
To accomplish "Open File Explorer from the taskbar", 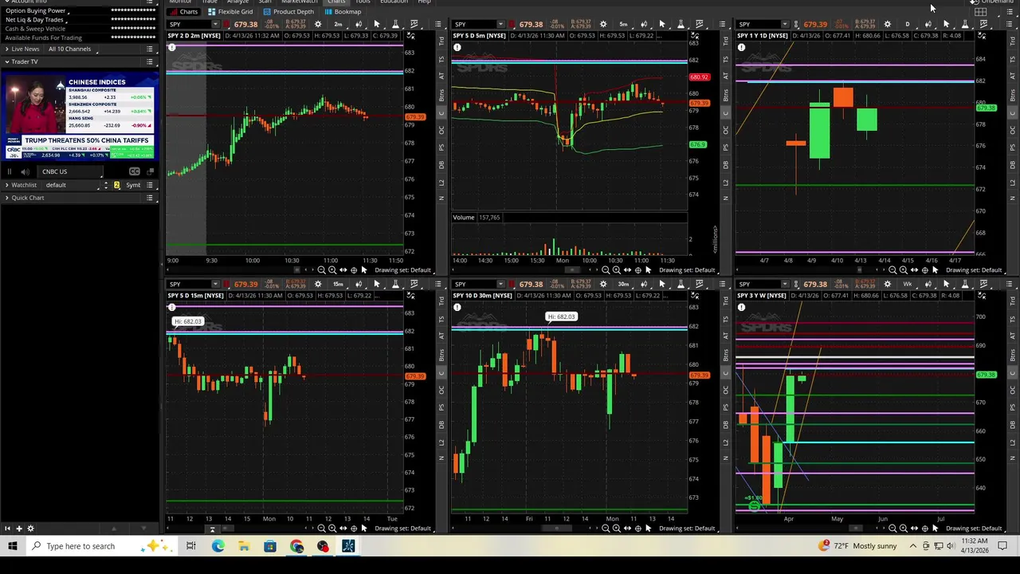I will (x=244, y=546).
